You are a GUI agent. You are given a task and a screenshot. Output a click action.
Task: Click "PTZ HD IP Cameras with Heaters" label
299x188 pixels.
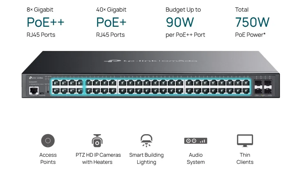(x=98, y=158)
